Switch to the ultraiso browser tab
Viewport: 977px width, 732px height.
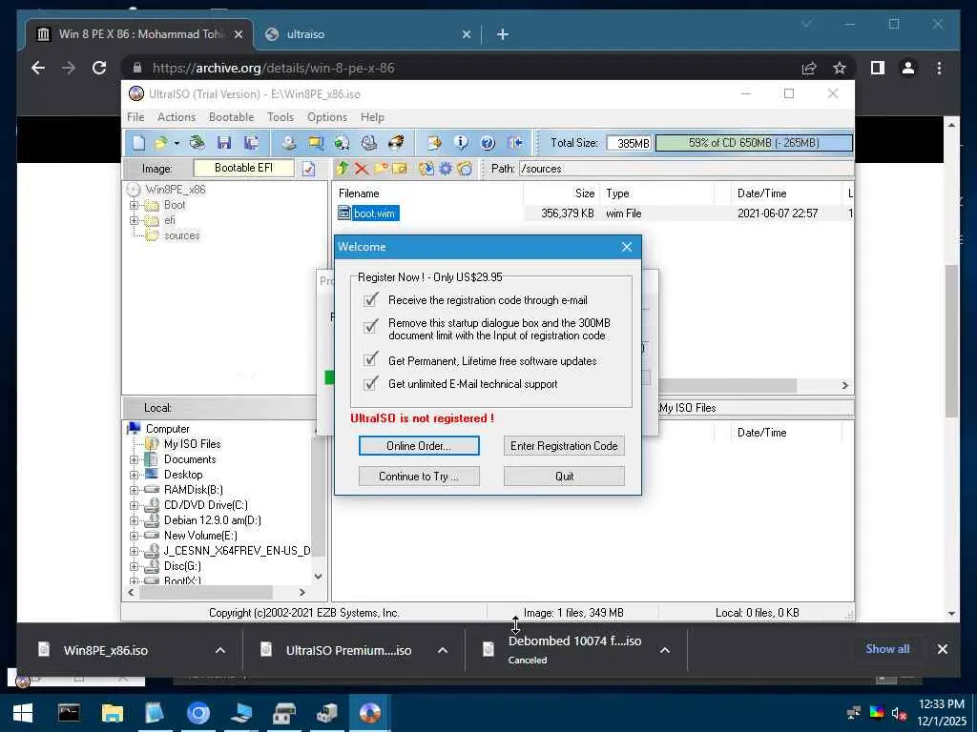(x=367, y=34)
